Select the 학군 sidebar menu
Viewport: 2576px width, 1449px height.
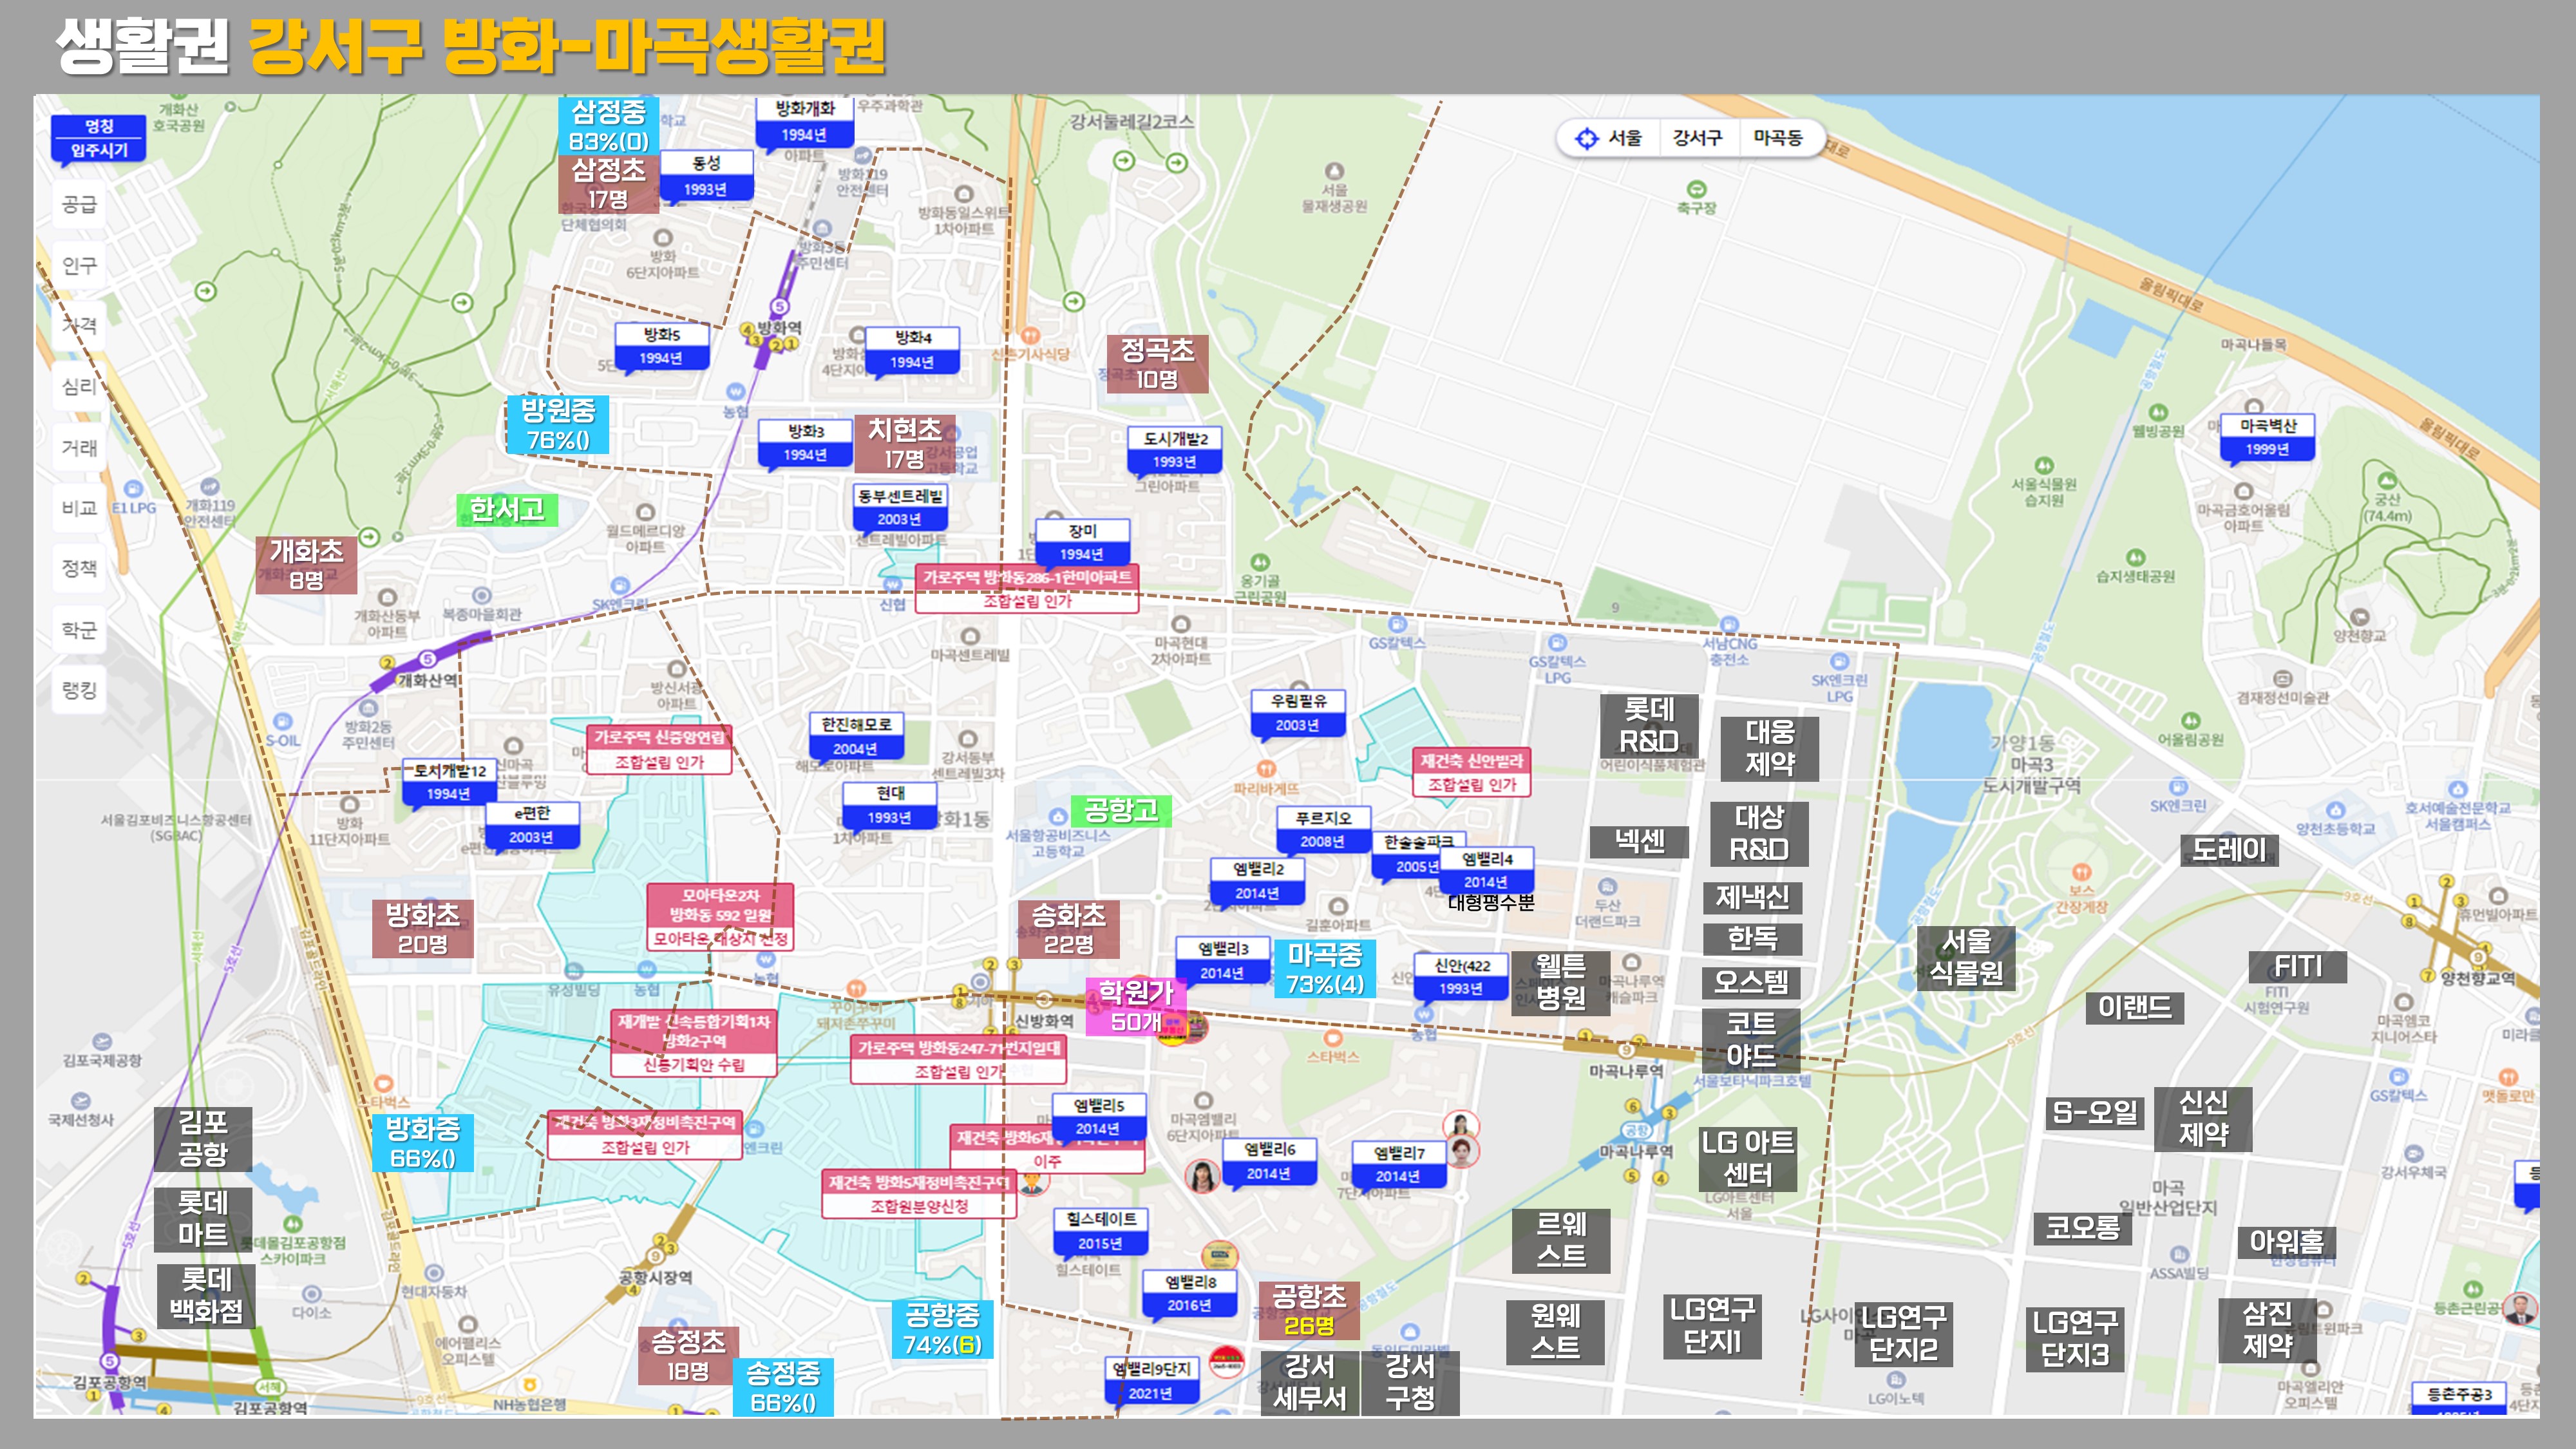[79, 629]
